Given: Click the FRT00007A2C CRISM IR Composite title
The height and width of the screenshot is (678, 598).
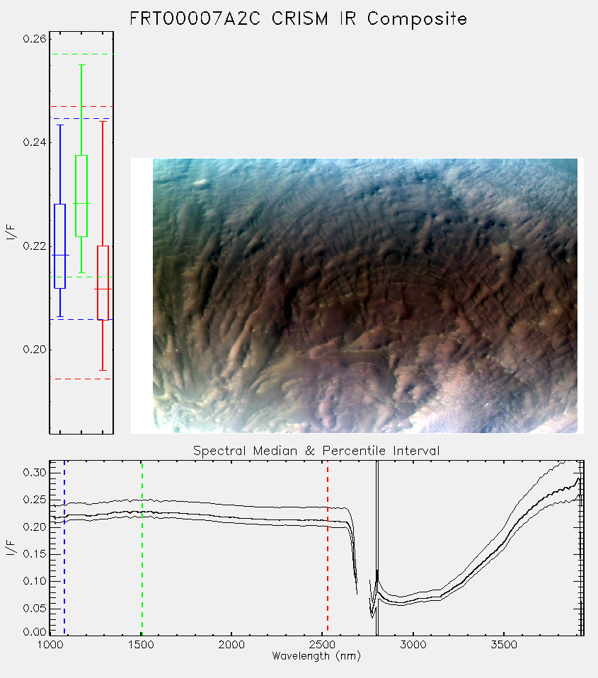Looking at the screenshot, I should pos(299,19).
